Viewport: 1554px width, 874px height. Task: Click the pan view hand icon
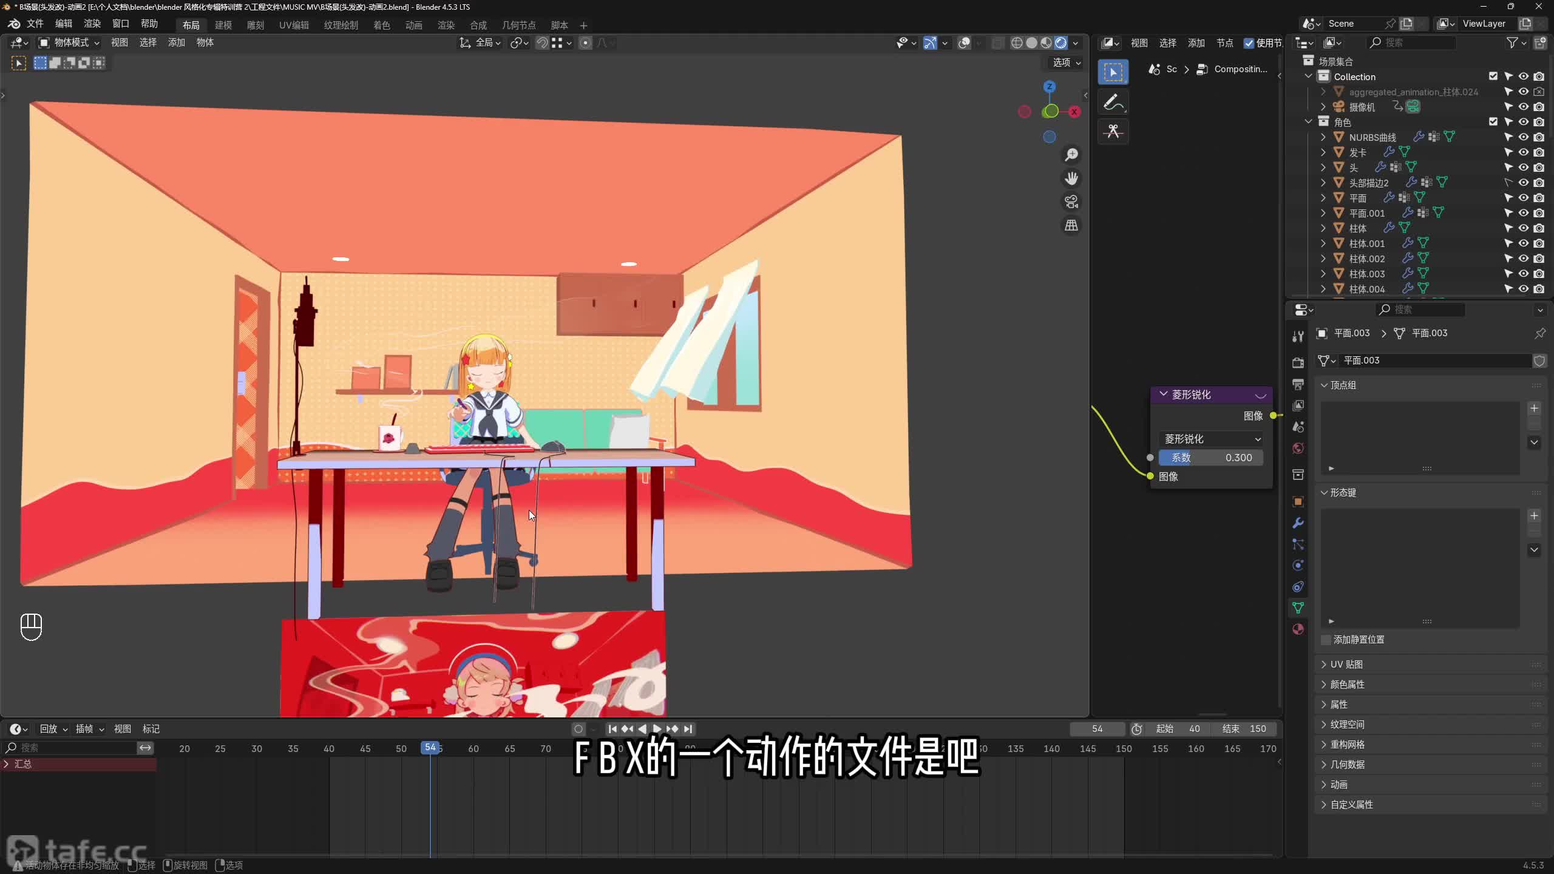click(1071, 178)
